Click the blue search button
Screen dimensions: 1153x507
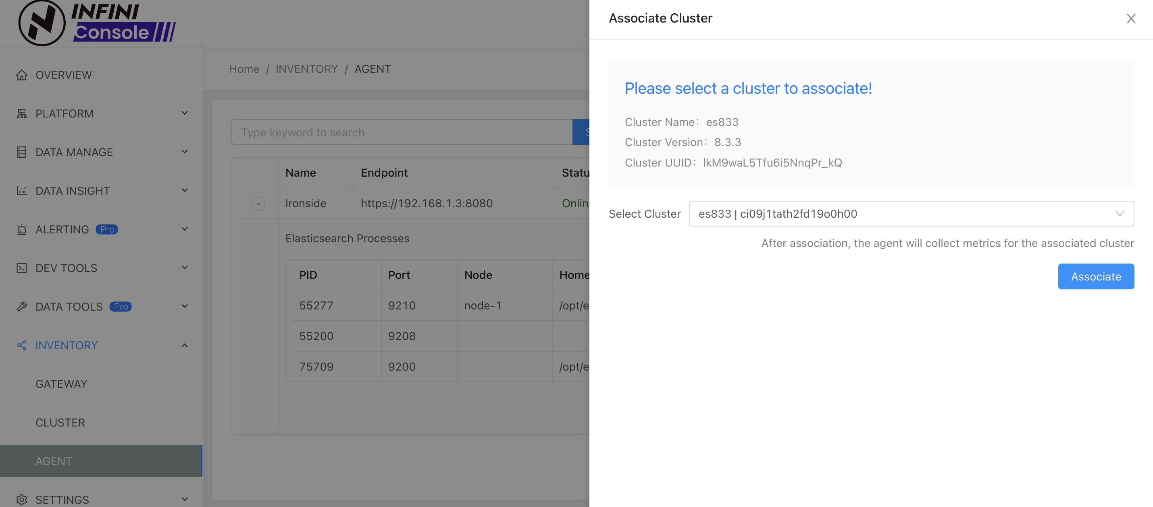581,132
